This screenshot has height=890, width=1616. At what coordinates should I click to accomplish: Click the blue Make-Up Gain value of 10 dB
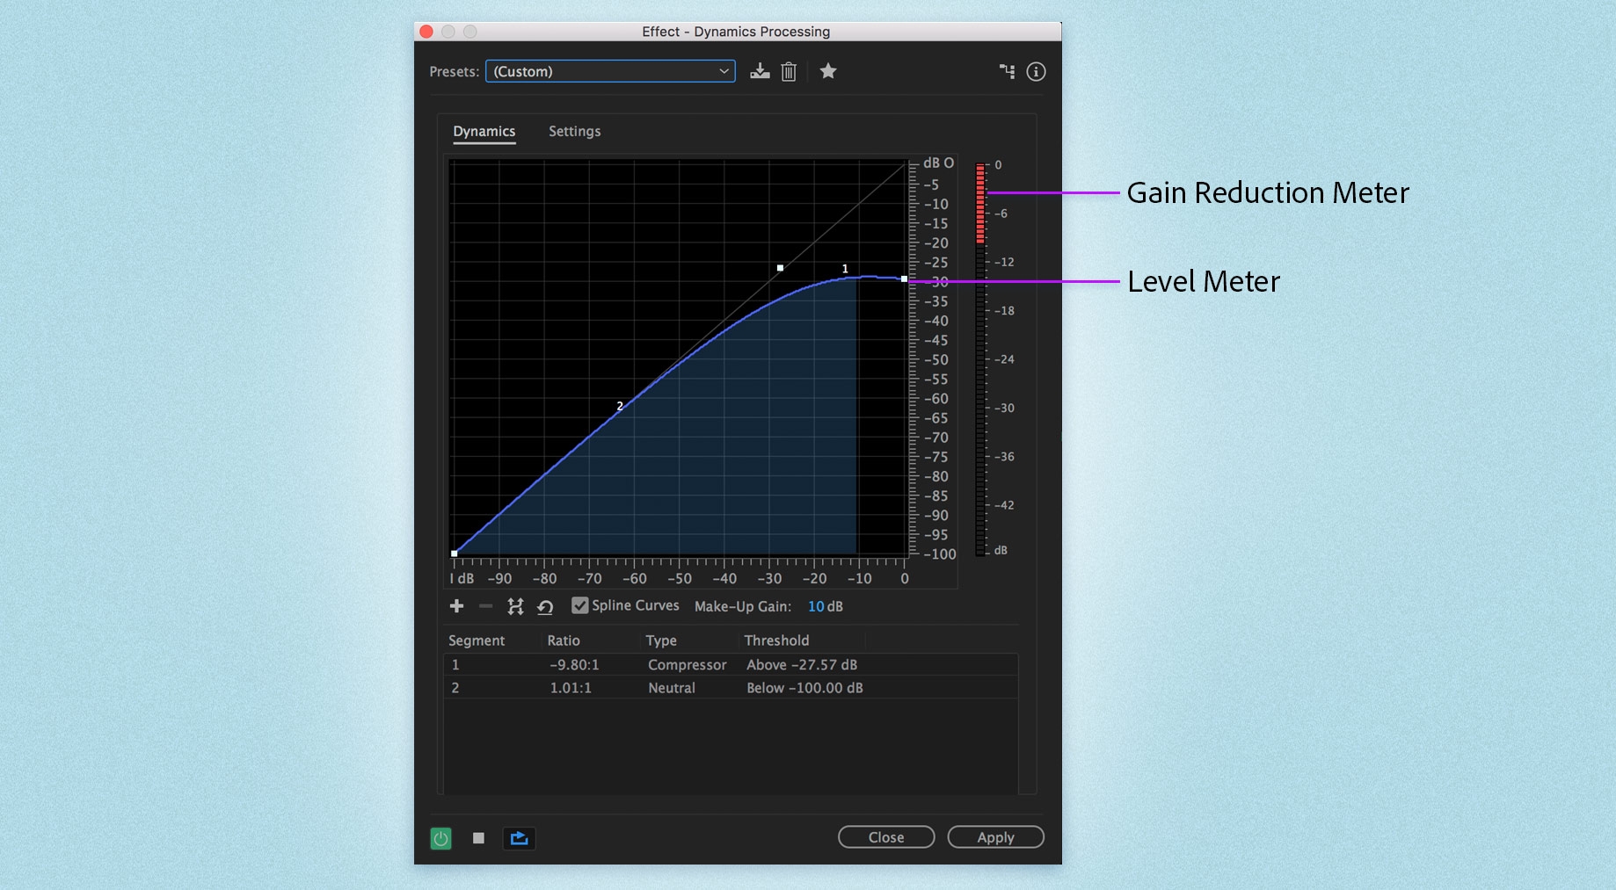click(824, 606)
